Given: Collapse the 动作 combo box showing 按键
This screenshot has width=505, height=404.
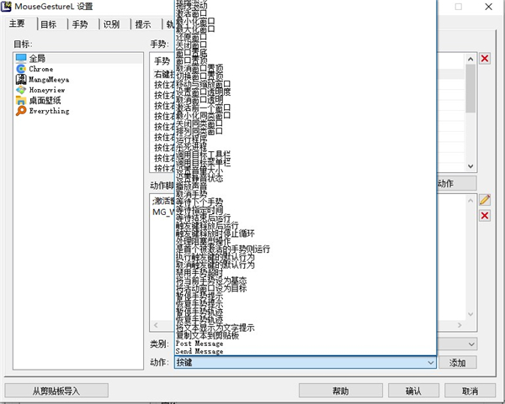Looking at the screenshot, I should click(430, 363).
